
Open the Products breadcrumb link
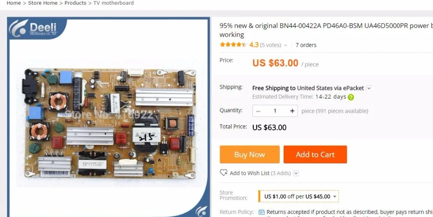coord(75,3)
